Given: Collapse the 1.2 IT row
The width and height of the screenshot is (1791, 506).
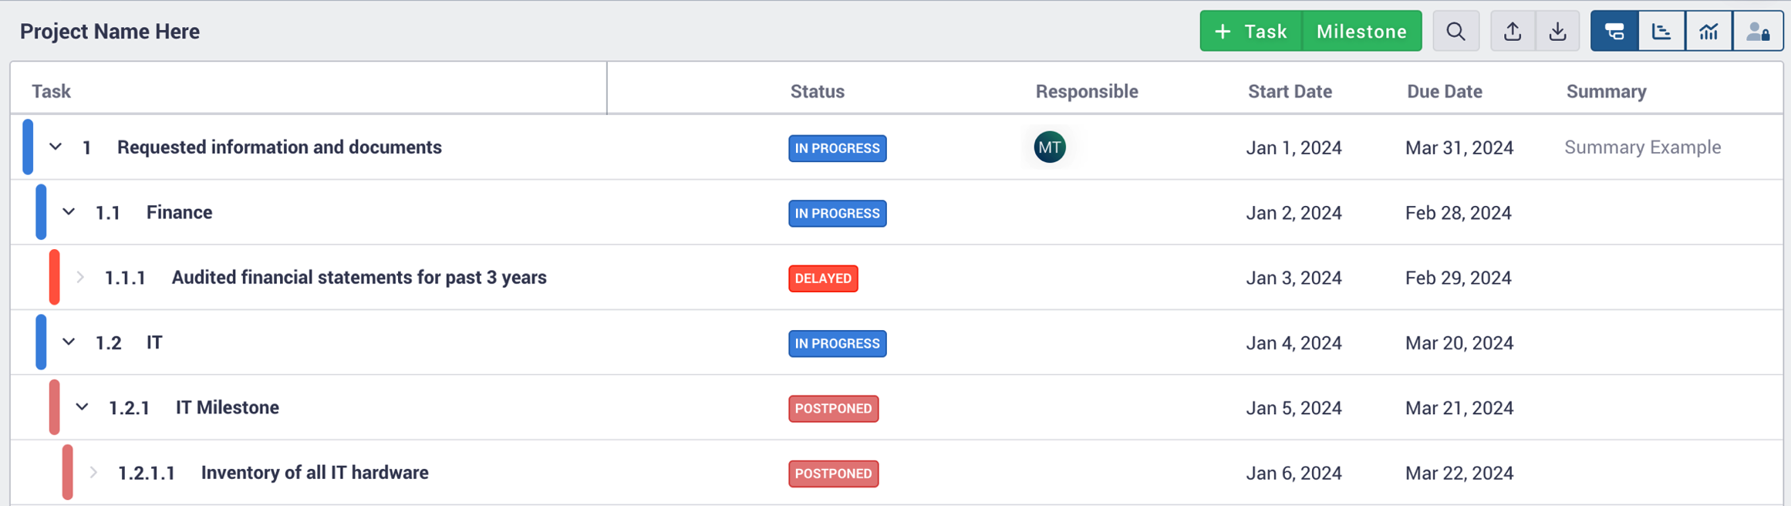Looking at the screenshot, I should coord(69,342).
